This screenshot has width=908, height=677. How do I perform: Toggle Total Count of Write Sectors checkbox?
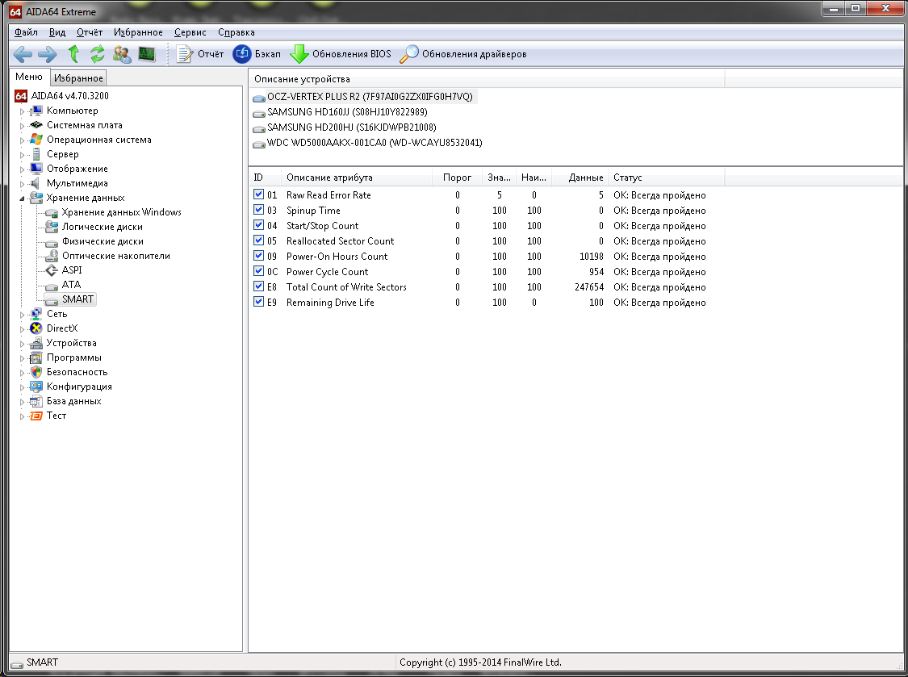(x=258, y=286)
